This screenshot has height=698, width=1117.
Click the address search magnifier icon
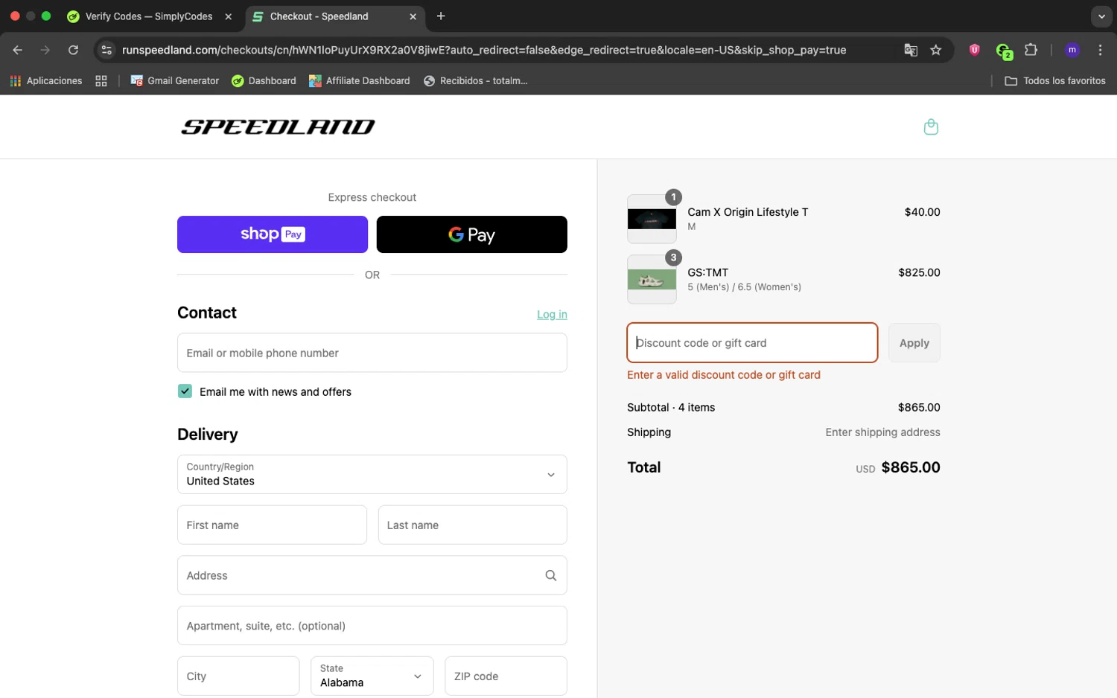click(550, 575)
